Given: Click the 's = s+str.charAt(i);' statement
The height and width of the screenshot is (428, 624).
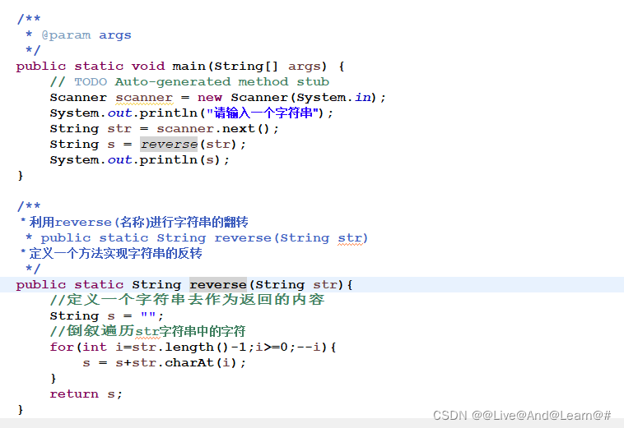Looking at the screenshot, I should click(x=165, y=363).
